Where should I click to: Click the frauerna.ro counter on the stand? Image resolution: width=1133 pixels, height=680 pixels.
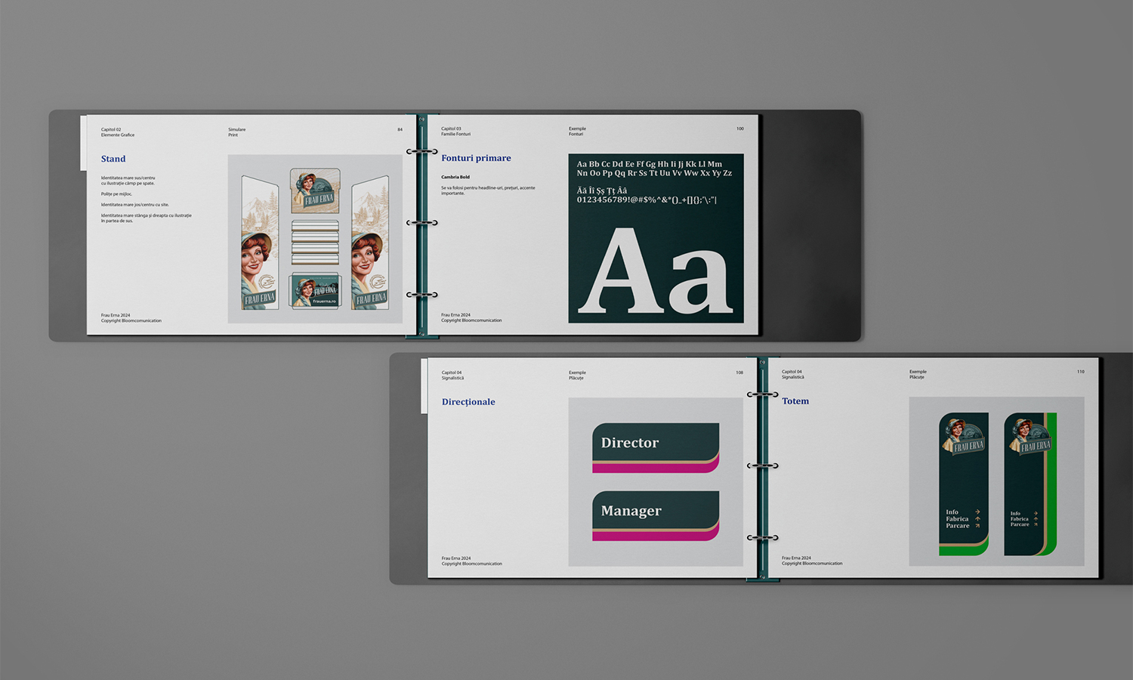point(315,292)
